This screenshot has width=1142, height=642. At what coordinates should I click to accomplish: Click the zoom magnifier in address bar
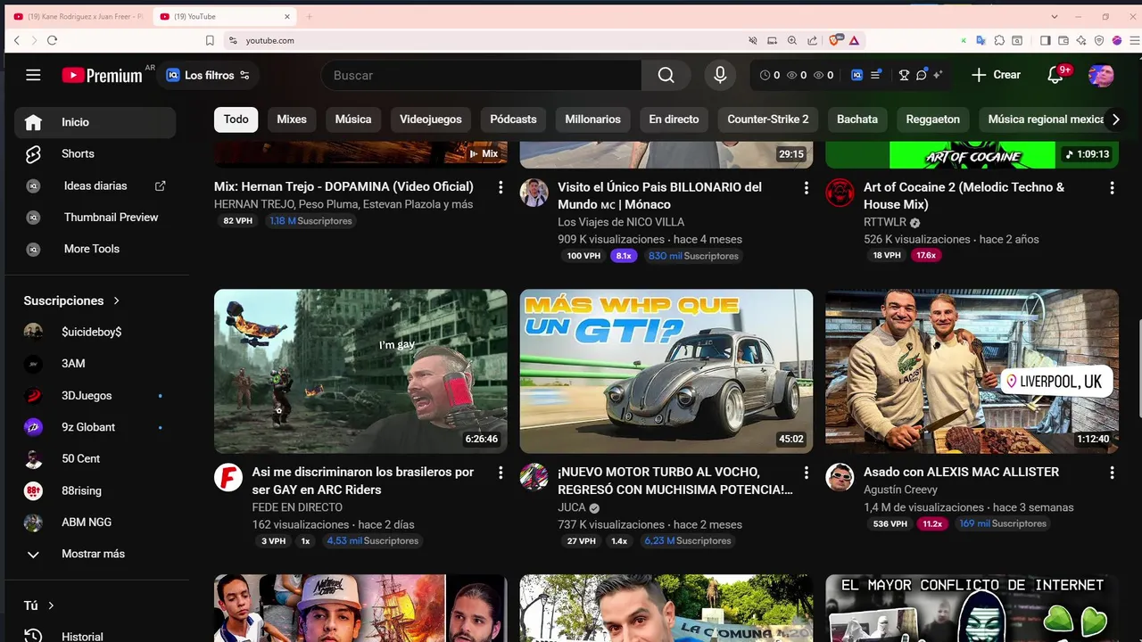[792, 40]
